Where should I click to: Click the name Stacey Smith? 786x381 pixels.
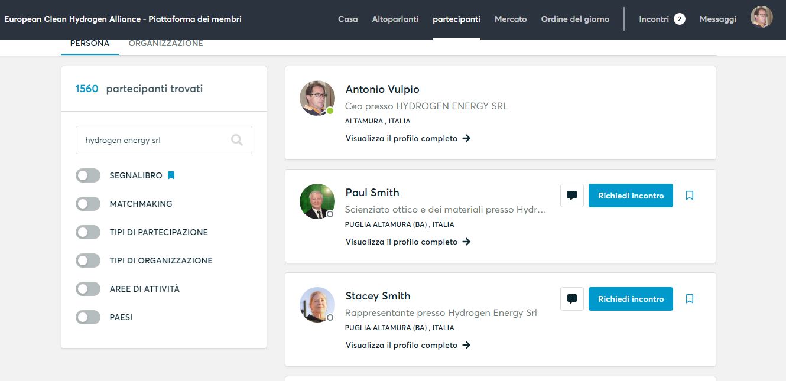(378, 296)
